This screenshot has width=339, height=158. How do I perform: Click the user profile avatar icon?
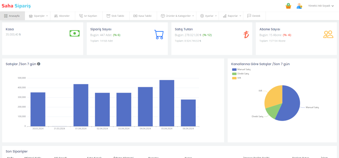299,6
